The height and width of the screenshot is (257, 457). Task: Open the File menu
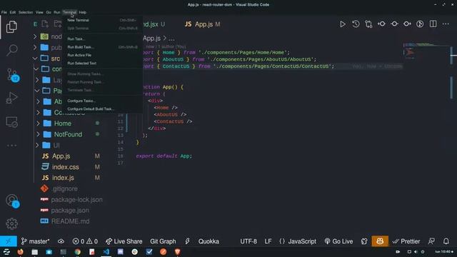pos(4,12)
